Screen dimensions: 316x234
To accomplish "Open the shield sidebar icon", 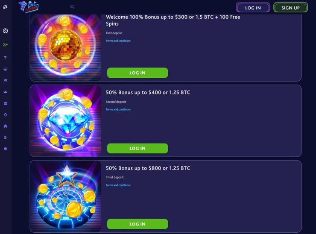I will coord(6,149).
